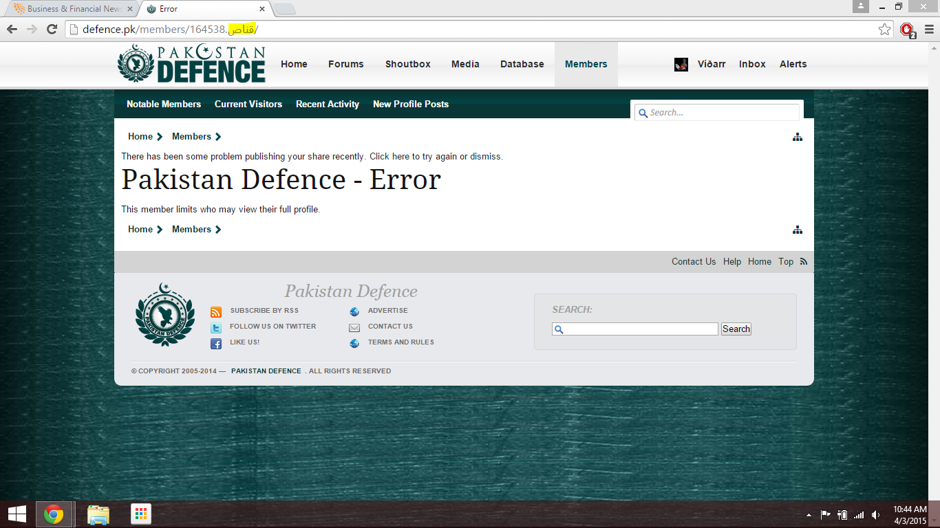940x528 pixels.
Task: Click the orange RSS subscribe icon
Action: click(216, 311)
